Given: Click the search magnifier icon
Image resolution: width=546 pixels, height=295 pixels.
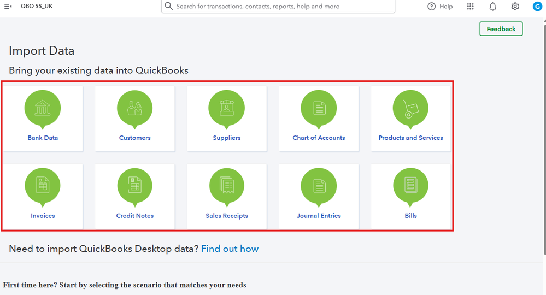Looking at the screenshot, I should [x=168, y=6].
